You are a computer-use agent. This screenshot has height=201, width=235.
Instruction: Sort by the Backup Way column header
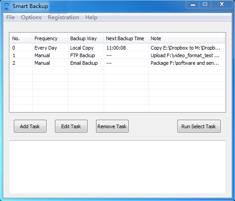tap(86, 38)
